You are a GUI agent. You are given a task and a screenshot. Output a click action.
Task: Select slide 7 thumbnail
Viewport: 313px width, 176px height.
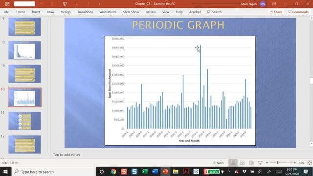tap(24, 27)
